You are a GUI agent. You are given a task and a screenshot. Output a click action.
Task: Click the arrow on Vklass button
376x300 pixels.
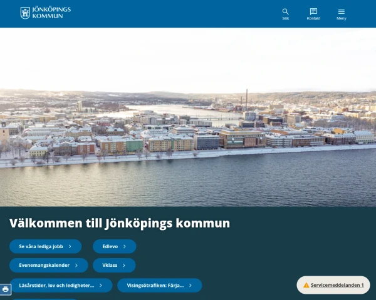point(124,266)
